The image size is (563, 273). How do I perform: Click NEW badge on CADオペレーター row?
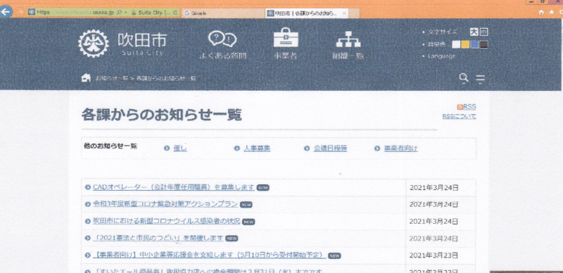[263, 187]
